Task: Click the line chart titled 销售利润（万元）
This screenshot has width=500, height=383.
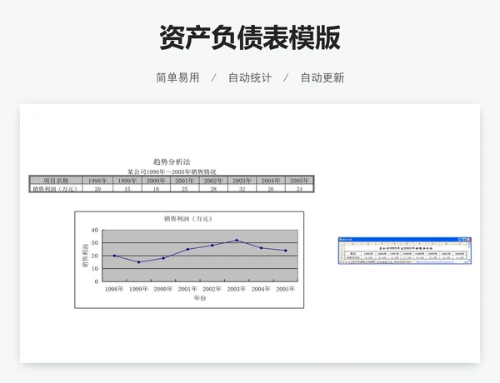Action: coord(189,260)
